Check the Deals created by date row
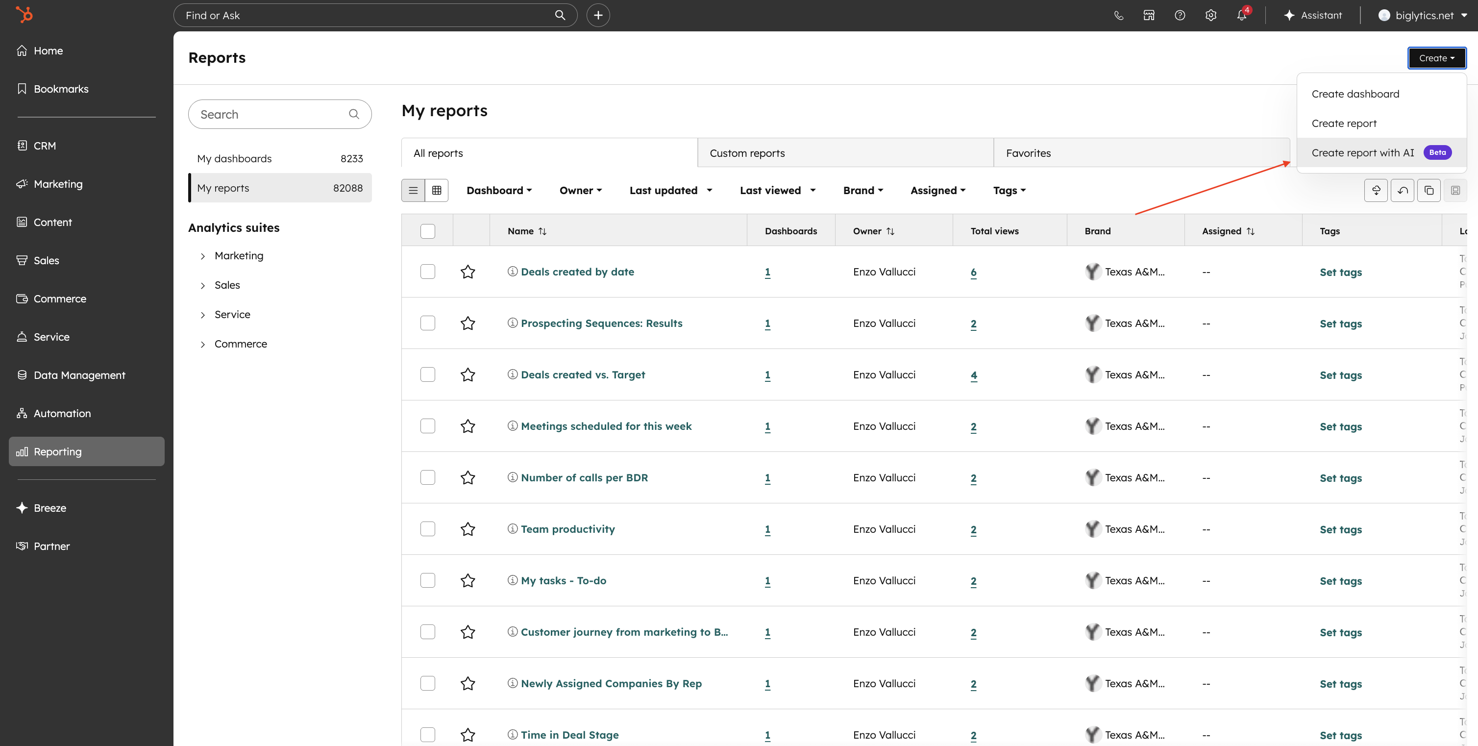Image resolution: width=1478 pixels, height=746 pixels. pos(427,272)
